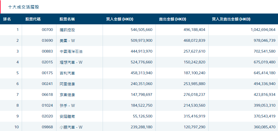The height and width of the screenshot is (131, 278).
Task: Click sell amount 315,416,919
Action: coord(194,116)
